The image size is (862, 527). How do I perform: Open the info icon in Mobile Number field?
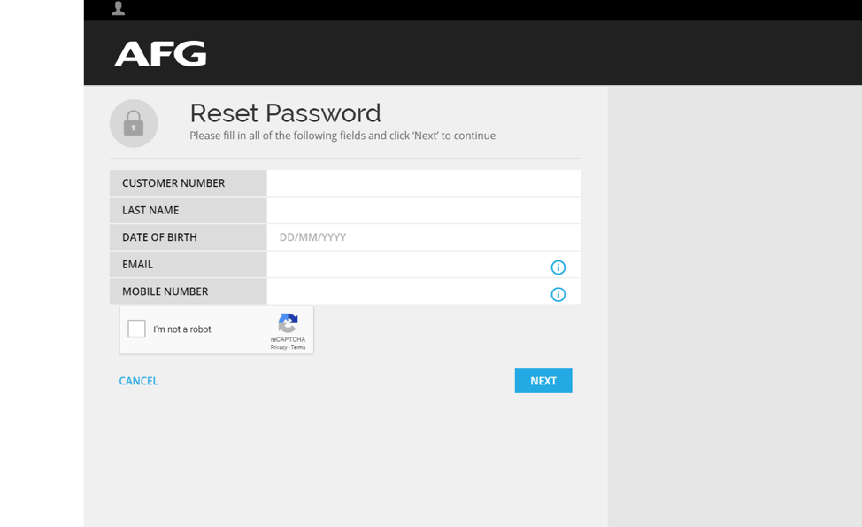coord(558,295)
